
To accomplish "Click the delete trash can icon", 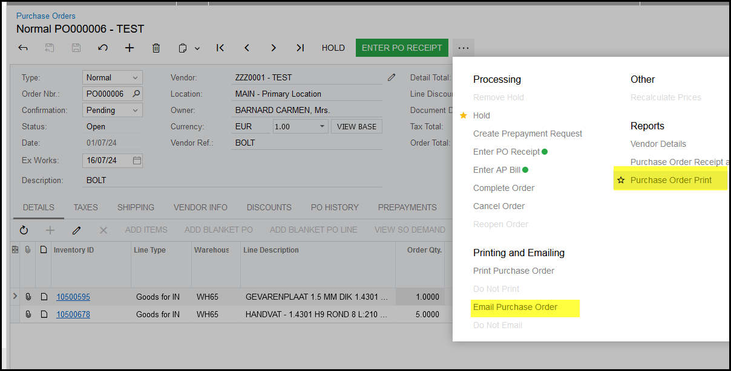I will coord(156,48).
